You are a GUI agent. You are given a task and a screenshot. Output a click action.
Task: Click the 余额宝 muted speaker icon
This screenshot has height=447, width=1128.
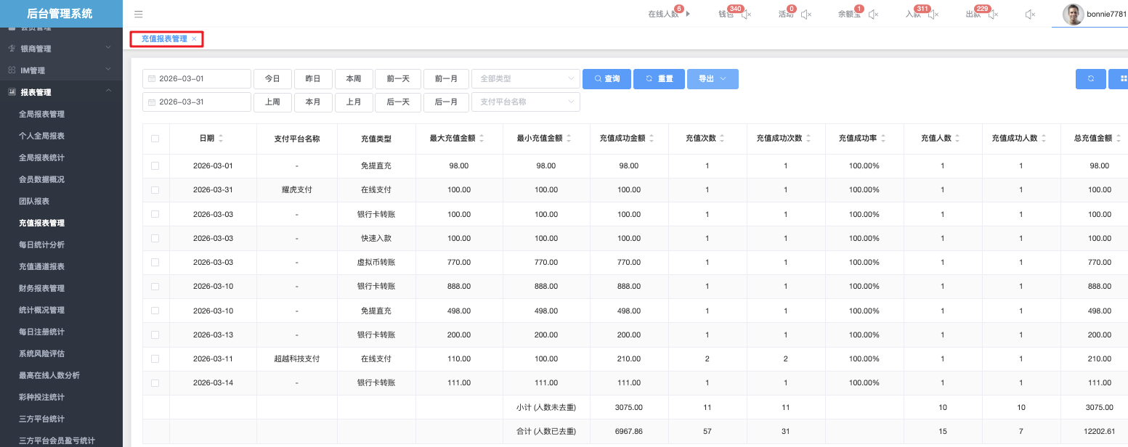pyautogui.click(x=874, y=15)
